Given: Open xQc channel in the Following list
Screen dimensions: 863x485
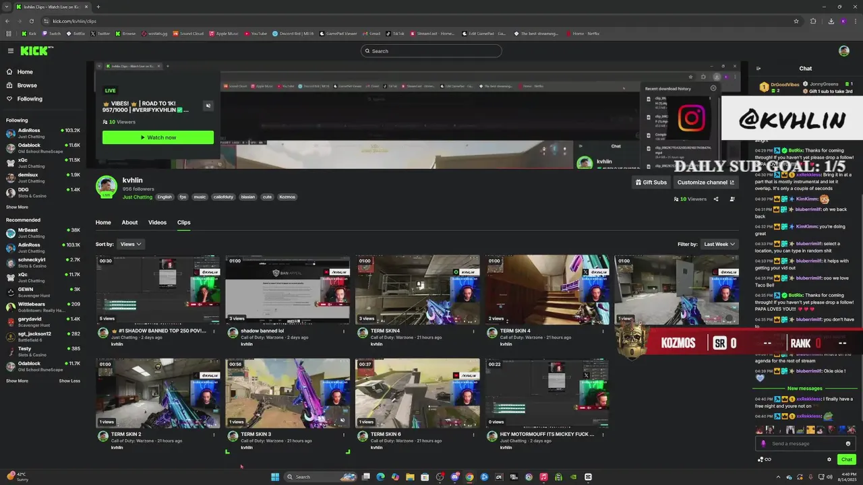Looking at the screenshot, I should [x=43, y=162].
